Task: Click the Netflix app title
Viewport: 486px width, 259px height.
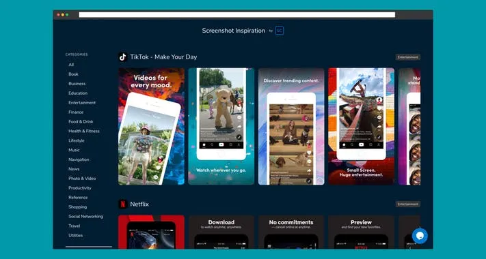Action: click(x=139, y=204)
